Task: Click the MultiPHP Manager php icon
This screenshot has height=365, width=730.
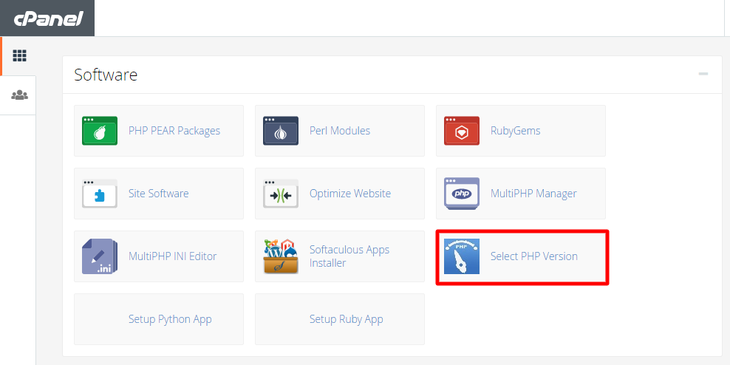Action: click(x=462, y=194)
